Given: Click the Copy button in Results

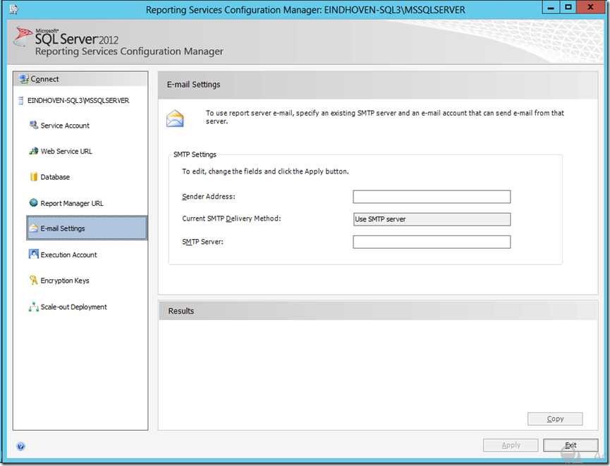Looking at the screenshot, I should (x=555, y=419).
